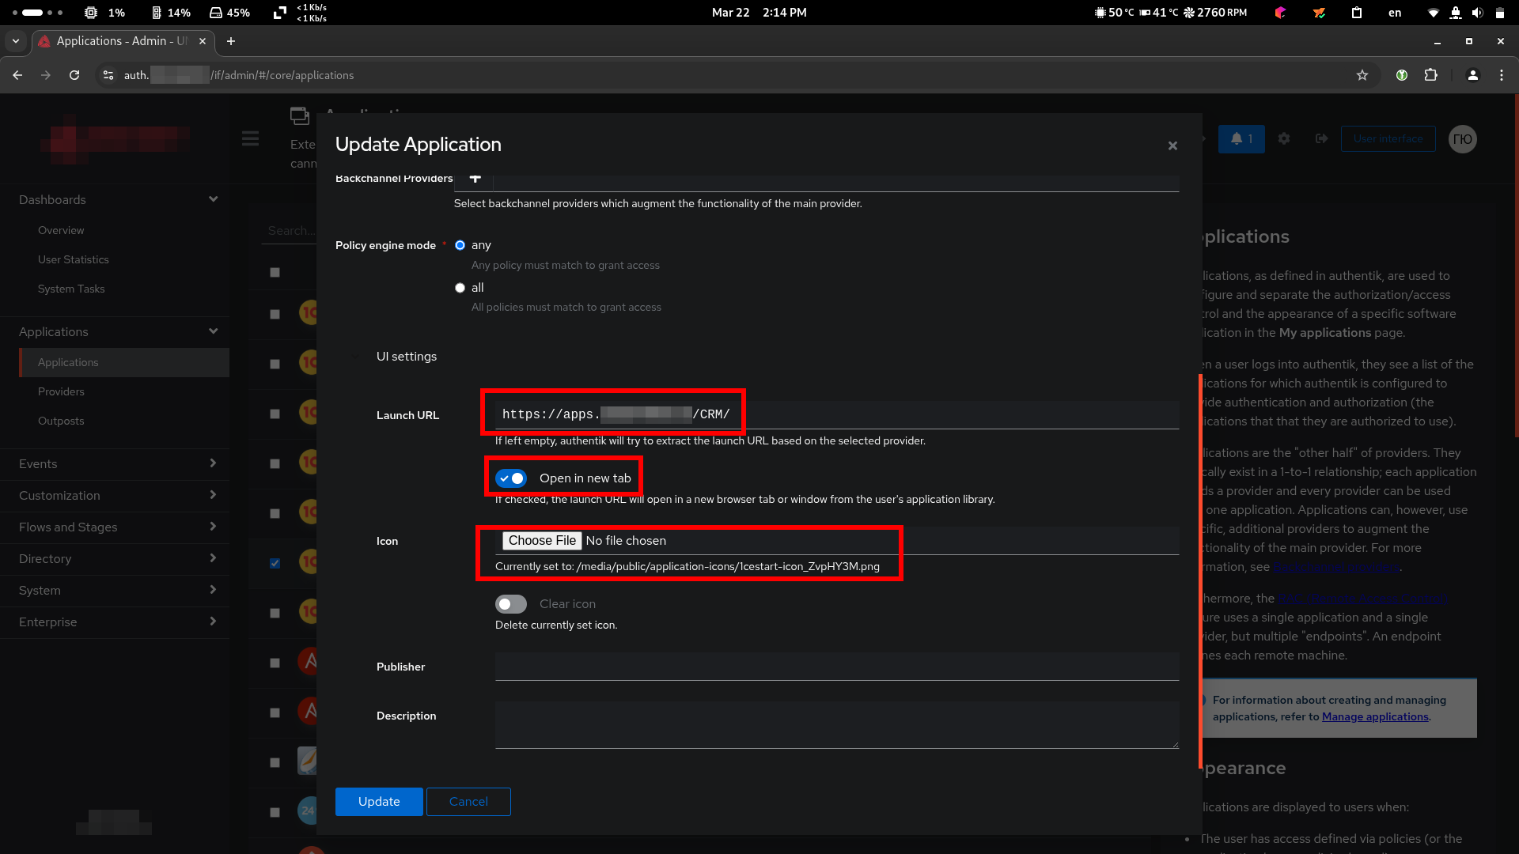Open the notifications bell icon

[1241, 139]
